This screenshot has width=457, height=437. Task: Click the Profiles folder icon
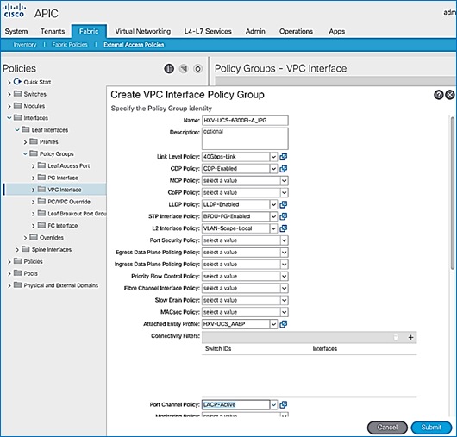tap(34, 141)
